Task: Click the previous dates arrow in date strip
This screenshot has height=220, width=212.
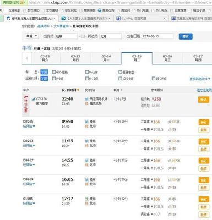Action: click(x=27, y=58)
